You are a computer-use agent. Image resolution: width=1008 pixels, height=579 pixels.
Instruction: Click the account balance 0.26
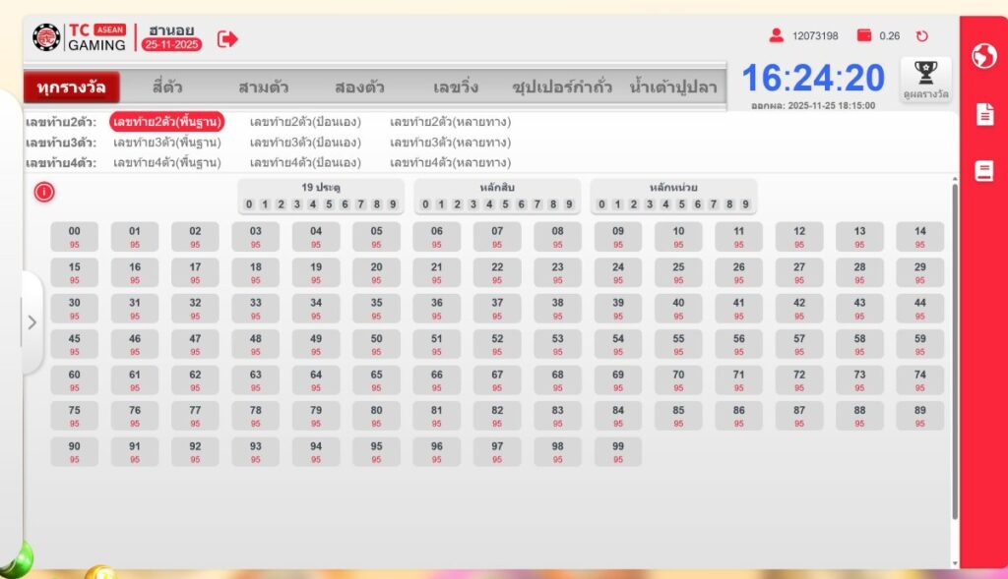pyautogui.click(x=890, y=36)
